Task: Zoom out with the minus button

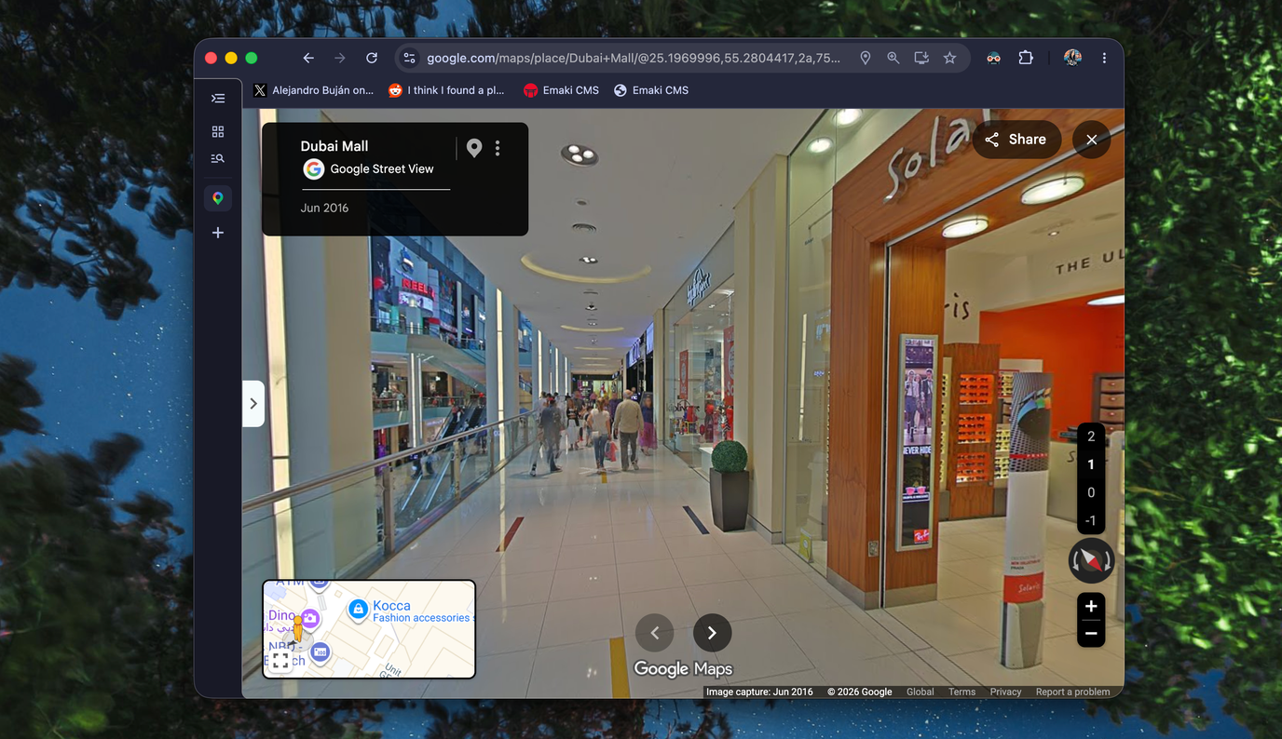Action: point(1091,634)
